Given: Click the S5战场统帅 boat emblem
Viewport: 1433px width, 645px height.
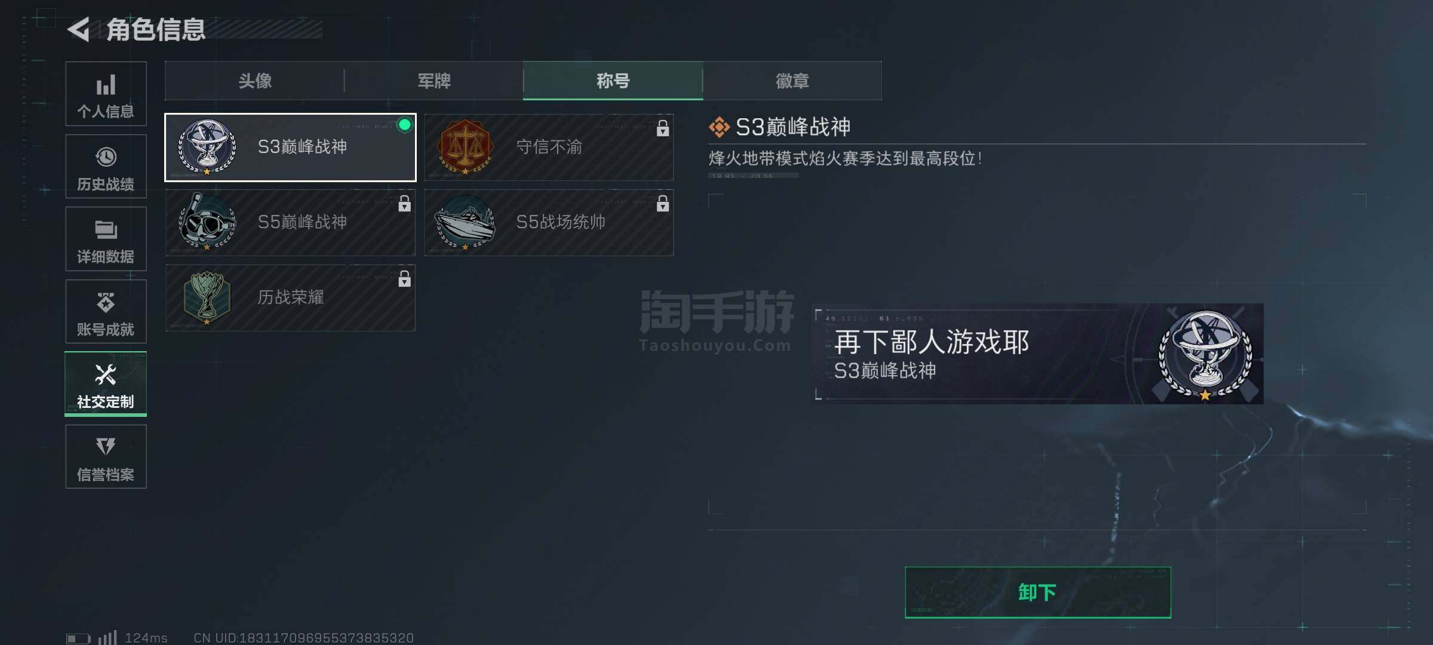Looking at the screenshot, I should point(465,222).
